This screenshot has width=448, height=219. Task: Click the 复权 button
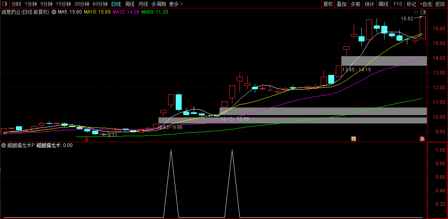coord(328,4)
